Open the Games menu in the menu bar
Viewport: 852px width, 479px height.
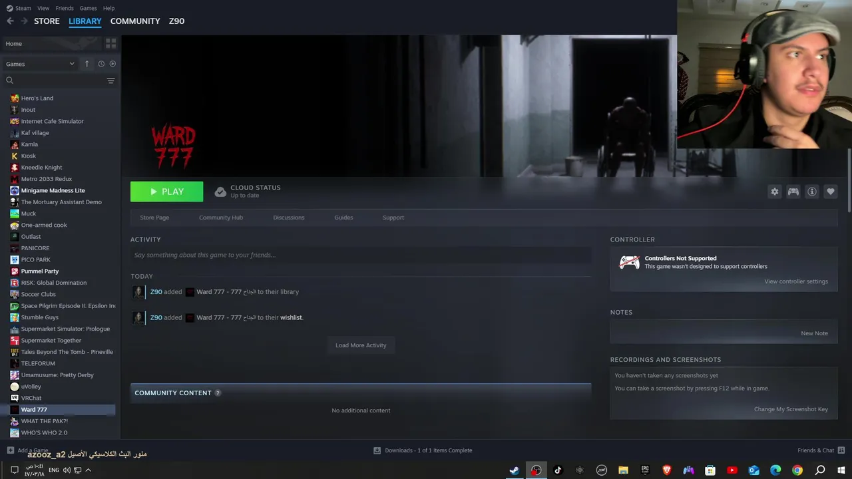(88, 8)
